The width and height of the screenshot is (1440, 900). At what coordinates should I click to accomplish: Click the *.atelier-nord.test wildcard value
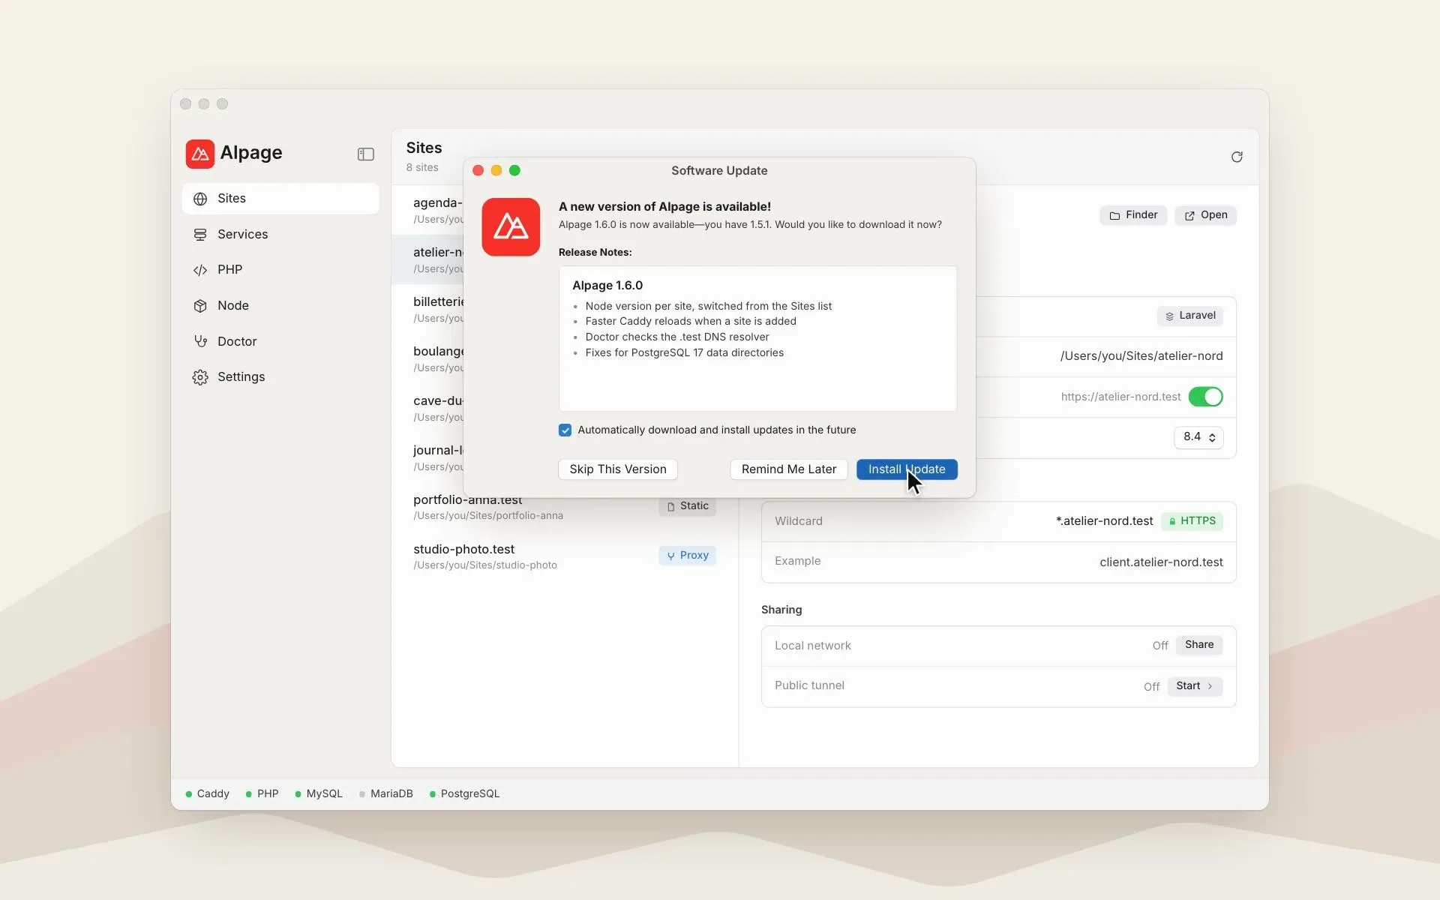pos(1104,521)
